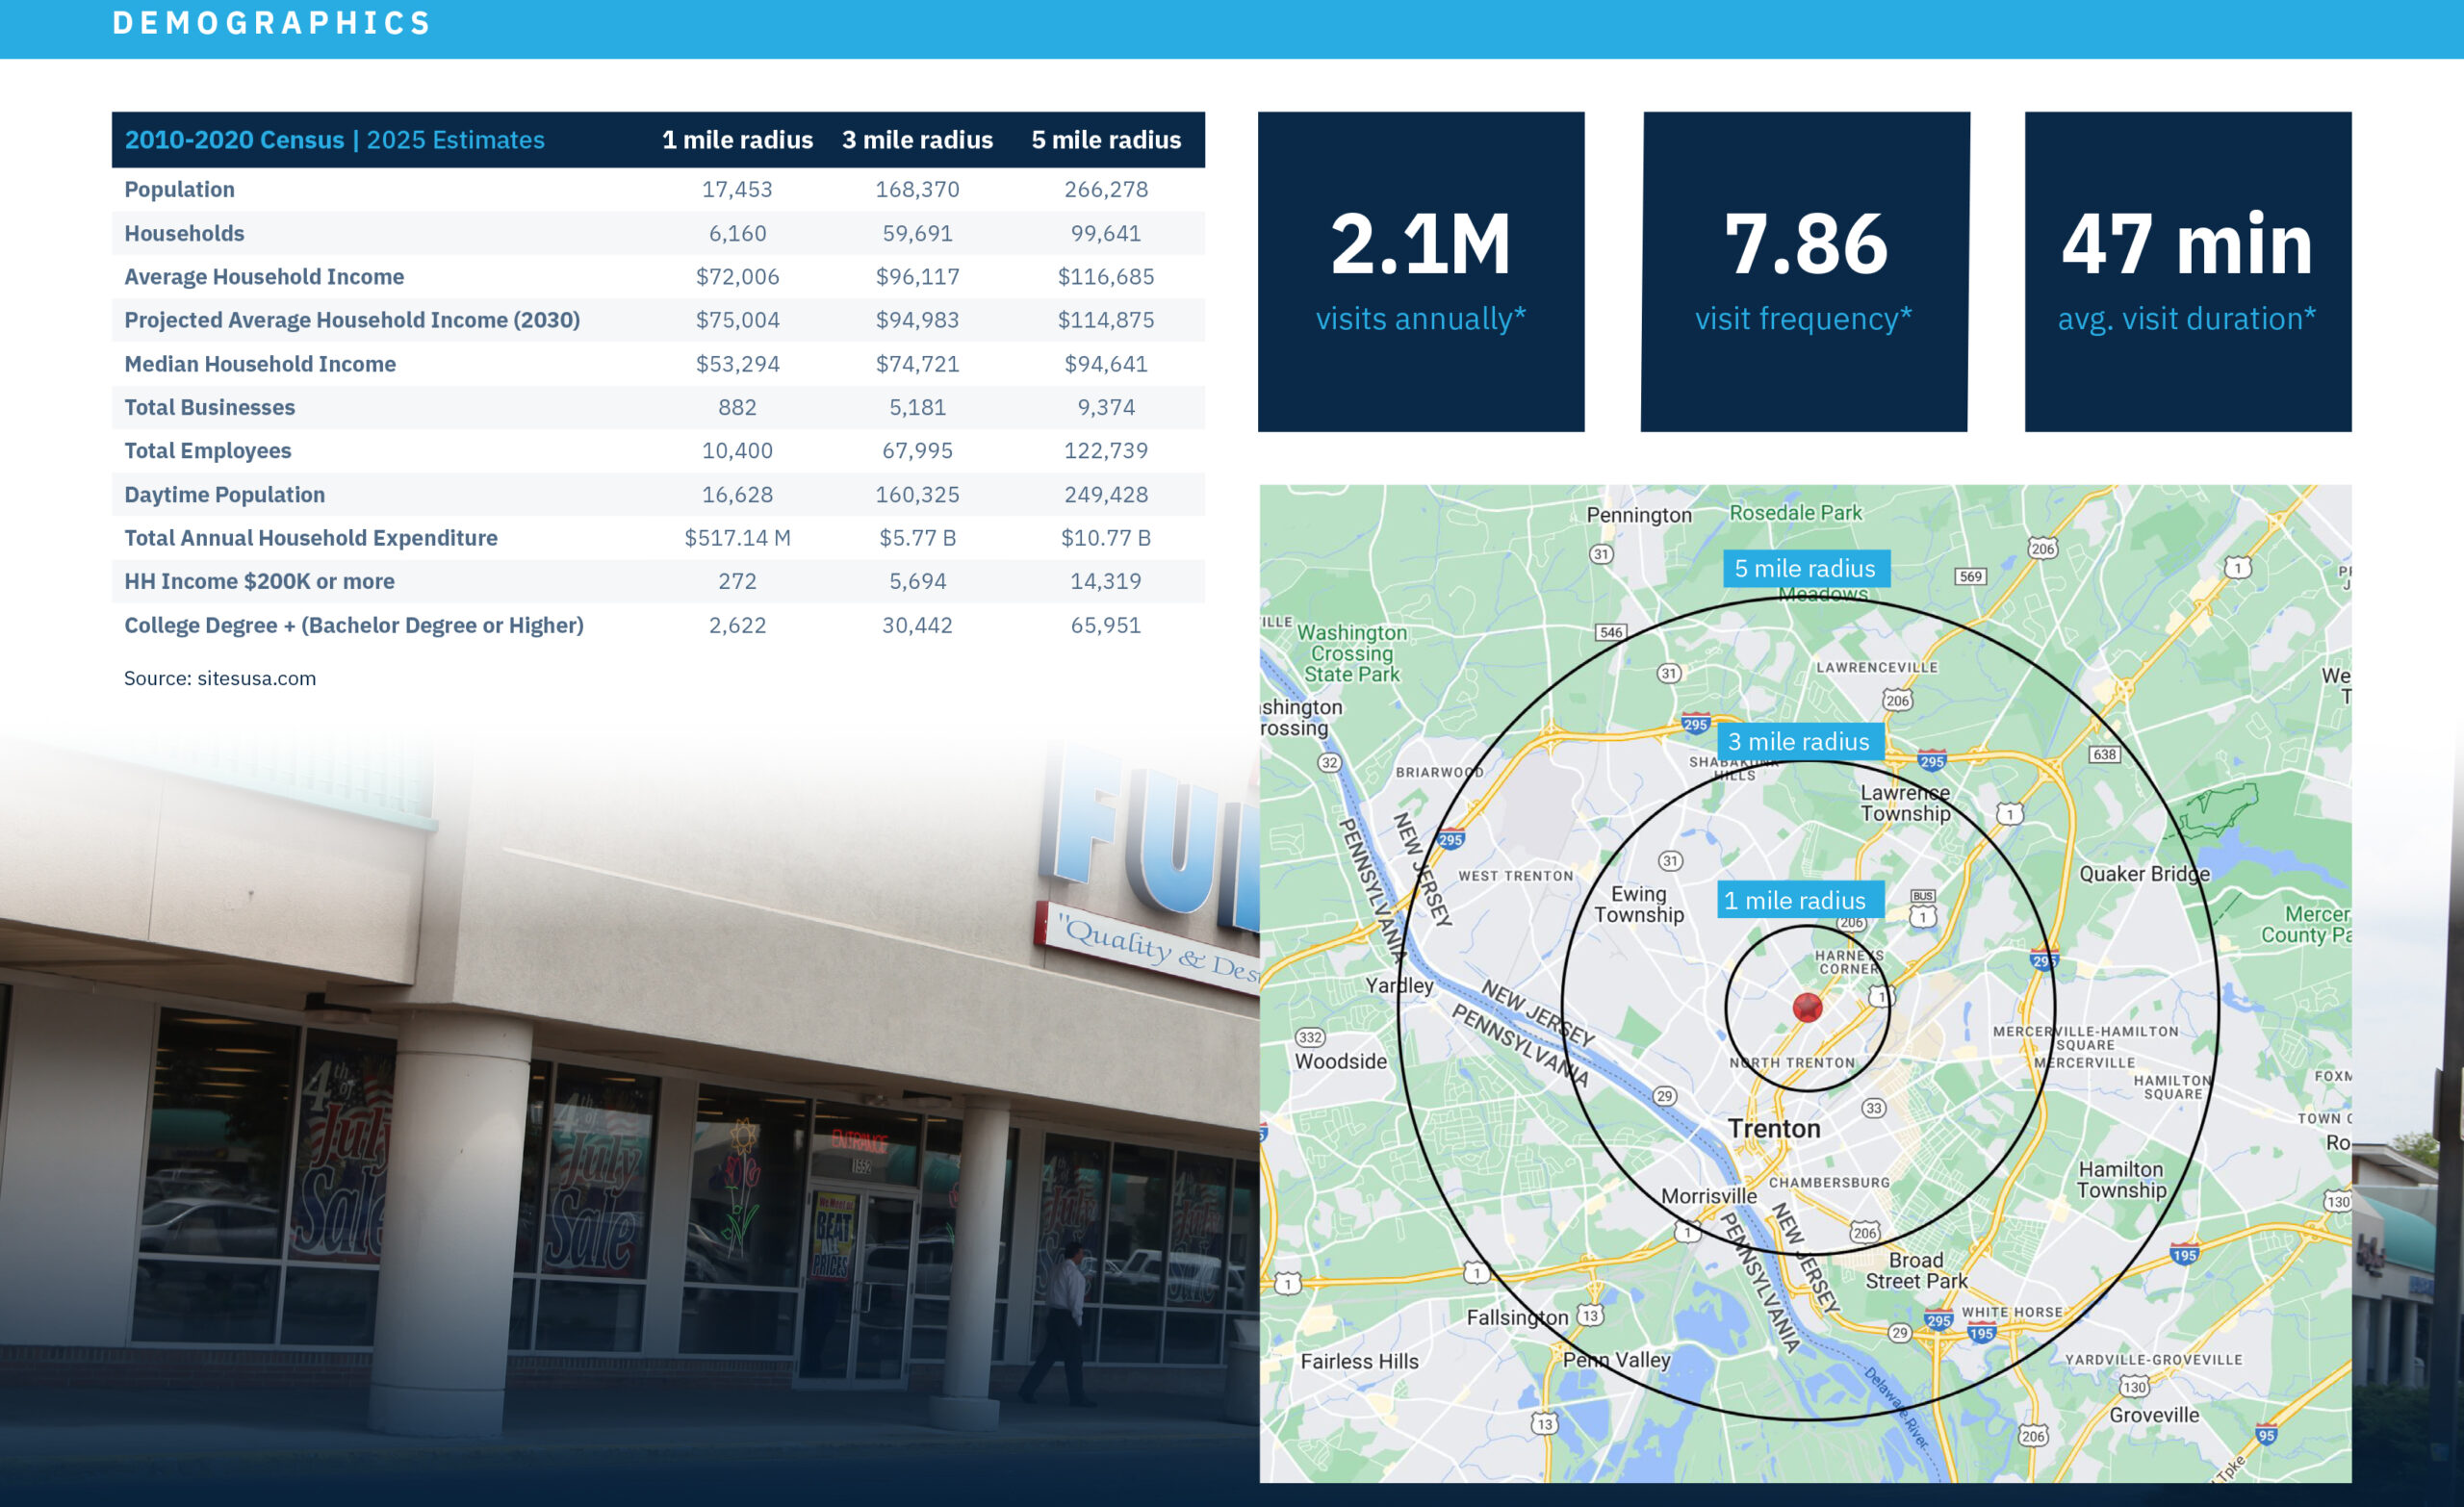2464x1507 pixels.
Task: Click the 5 mile radius map label
Action: [x=1805, y=569]
